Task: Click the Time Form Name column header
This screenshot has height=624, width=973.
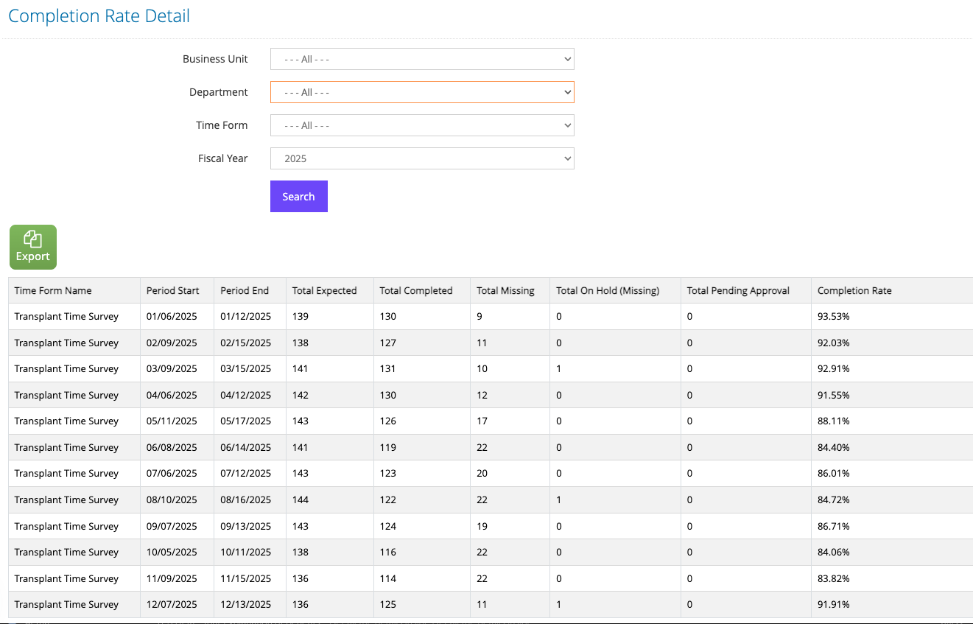Action: tap(74, 290)
